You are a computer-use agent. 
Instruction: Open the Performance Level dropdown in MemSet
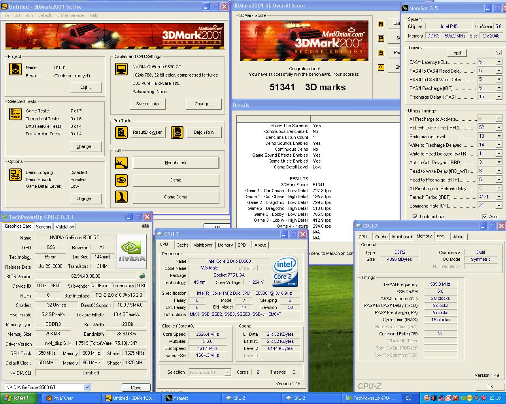click(499, 136)
